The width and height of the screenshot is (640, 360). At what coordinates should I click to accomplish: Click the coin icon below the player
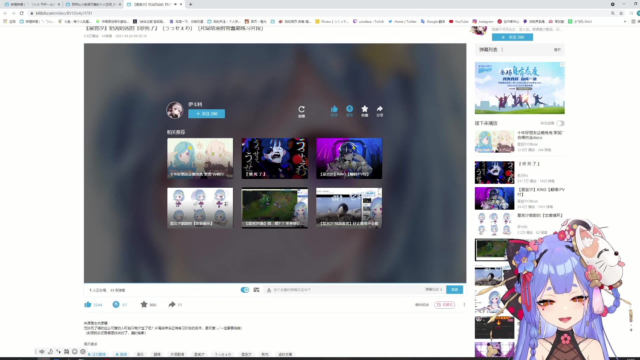pos(116,304)
